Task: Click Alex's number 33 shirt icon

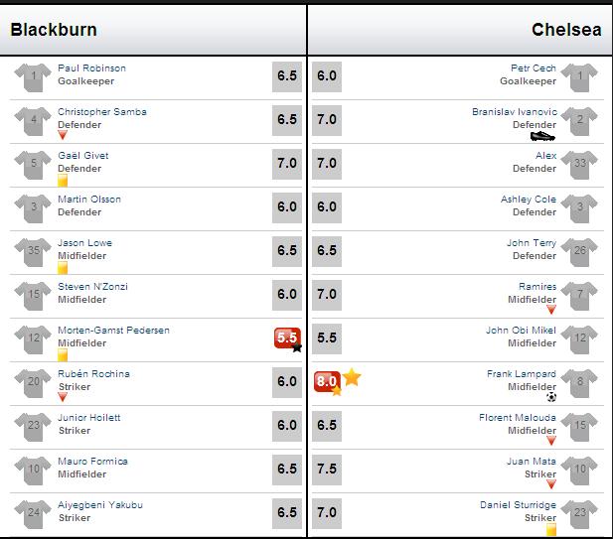Action: 579,165
